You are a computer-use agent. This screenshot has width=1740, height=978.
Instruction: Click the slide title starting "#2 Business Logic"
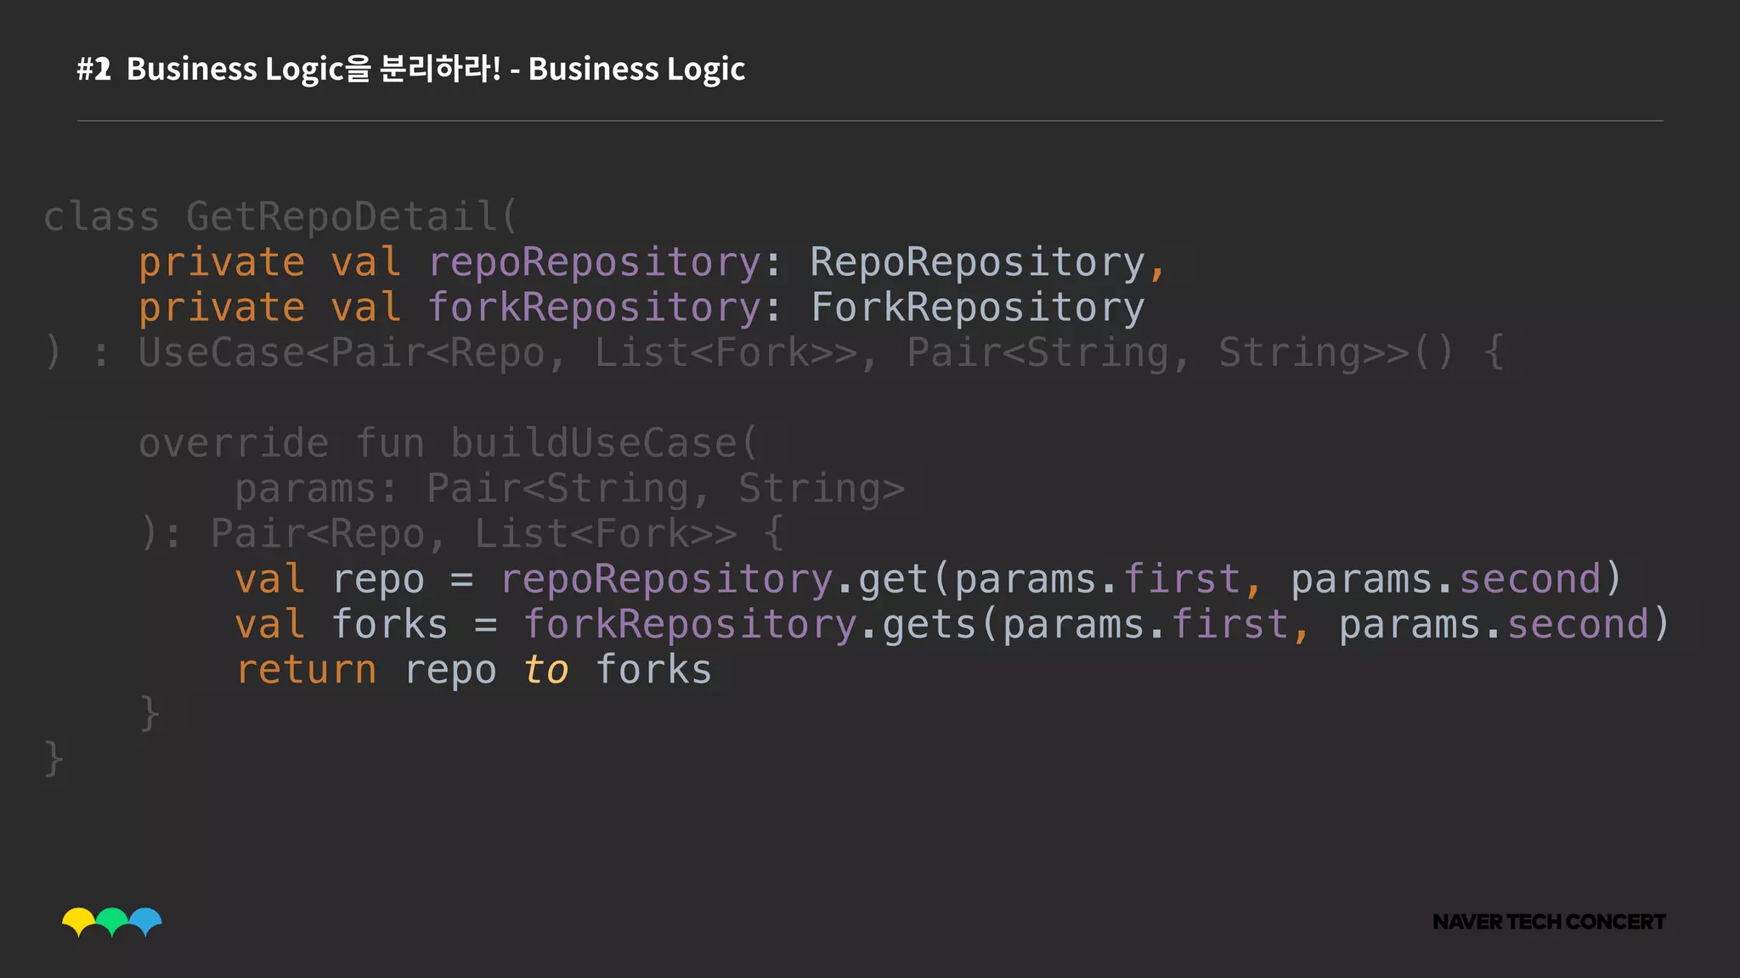point(411,69)
